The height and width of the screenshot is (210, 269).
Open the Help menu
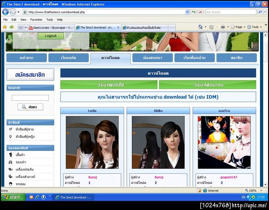point(60,20)
